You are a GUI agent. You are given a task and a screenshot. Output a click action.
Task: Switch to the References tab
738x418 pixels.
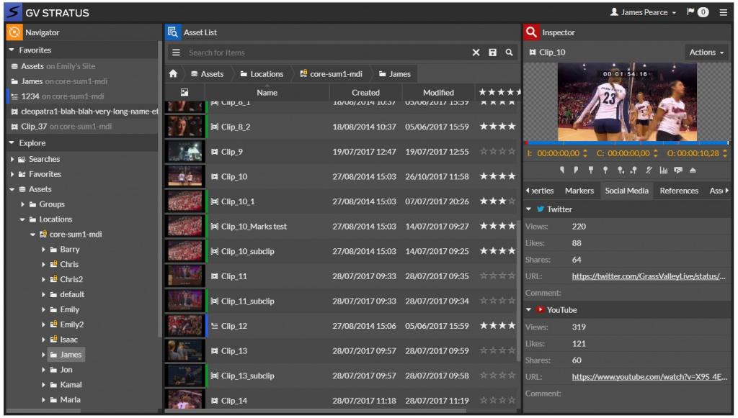[x=679, y=191]
